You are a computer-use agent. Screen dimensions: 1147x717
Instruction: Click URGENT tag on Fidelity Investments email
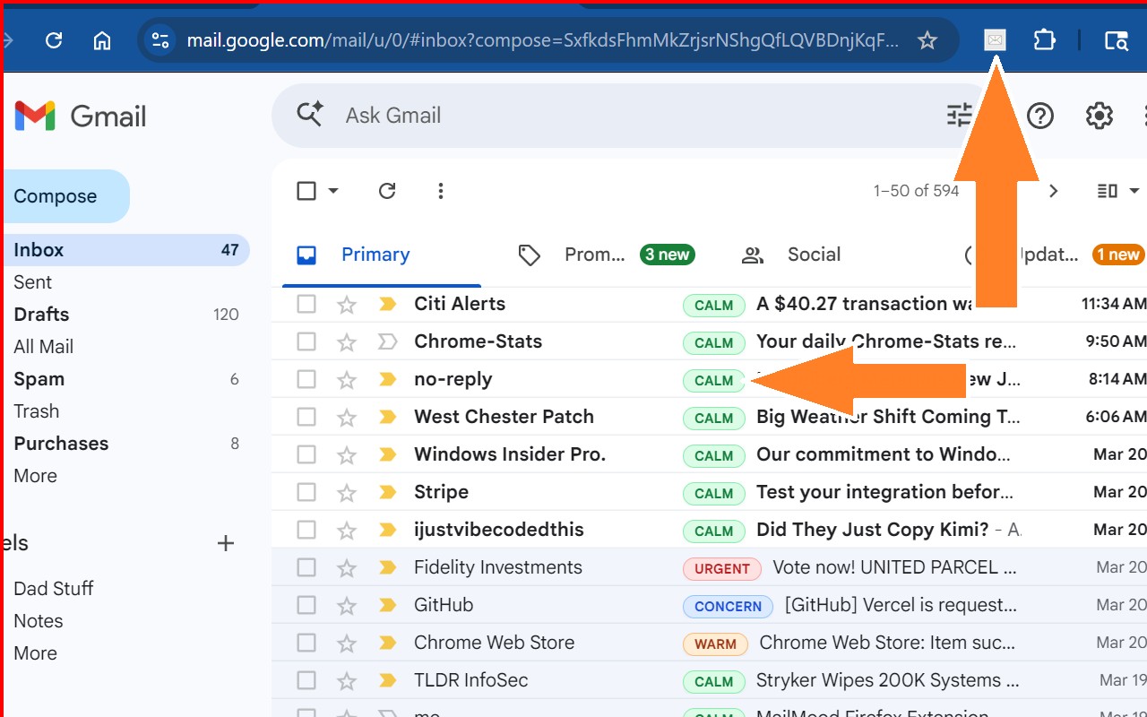722,568
